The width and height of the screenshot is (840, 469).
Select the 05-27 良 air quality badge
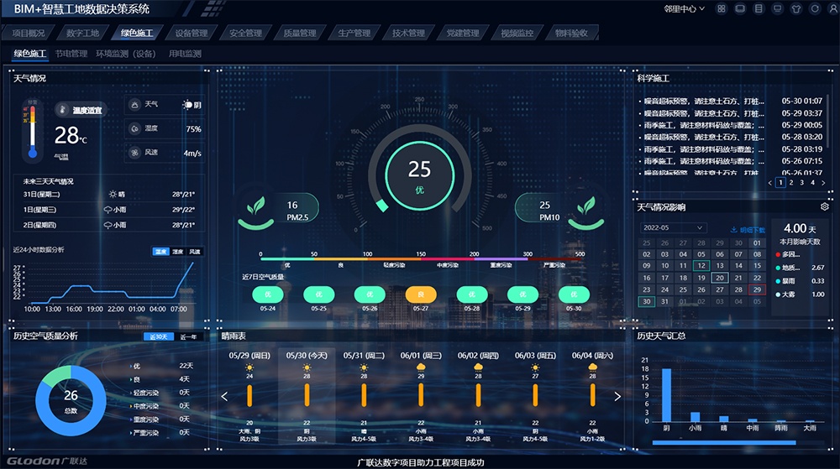click(420, 294)
